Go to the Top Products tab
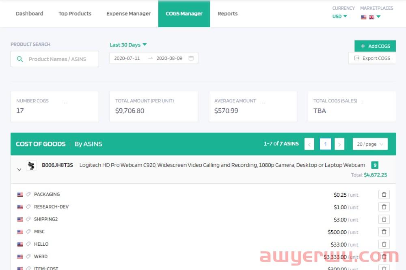Image resolution: width=406 pixels, height=270 pixels. click(75, 14)
